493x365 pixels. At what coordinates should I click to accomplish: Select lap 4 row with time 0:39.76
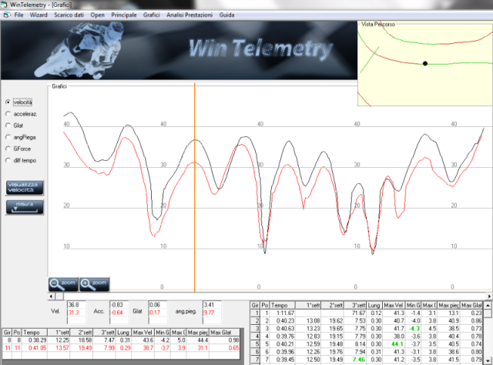point(367,337)
